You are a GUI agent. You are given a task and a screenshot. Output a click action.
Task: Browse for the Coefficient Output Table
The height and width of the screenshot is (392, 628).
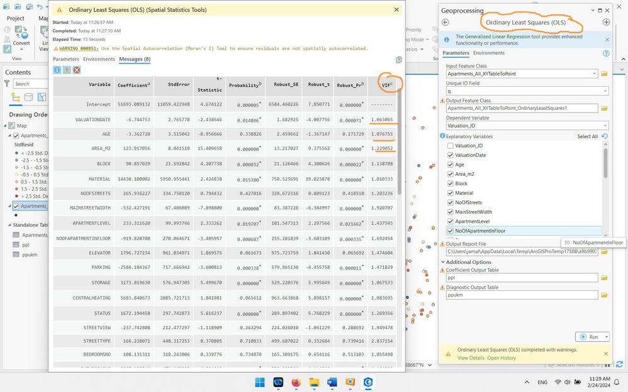[604, 278]
